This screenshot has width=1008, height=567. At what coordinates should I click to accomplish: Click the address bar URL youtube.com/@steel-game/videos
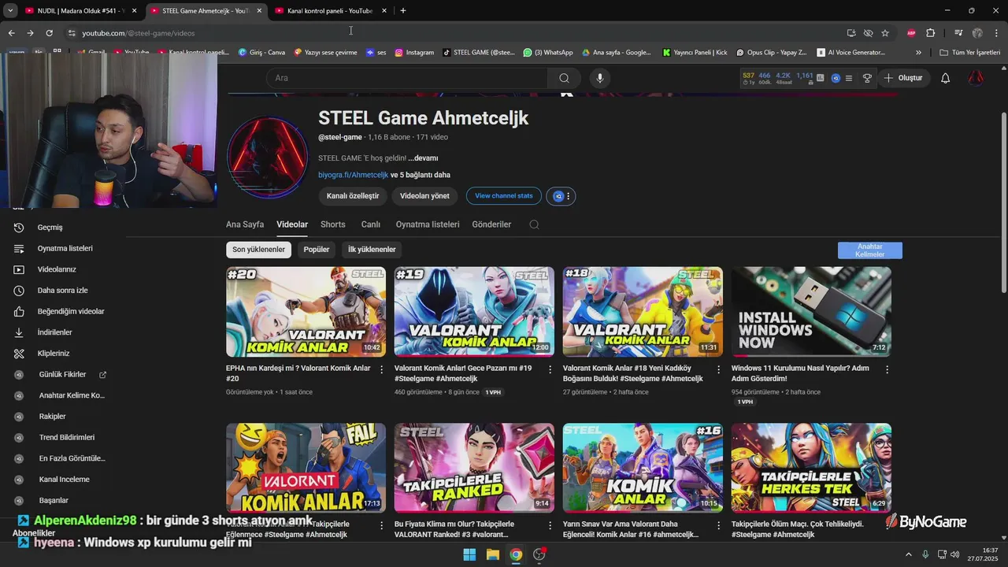(139, 33)
